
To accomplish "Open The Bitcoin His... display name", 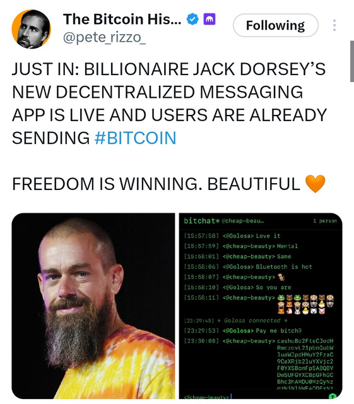I will [x=122, y=20].
